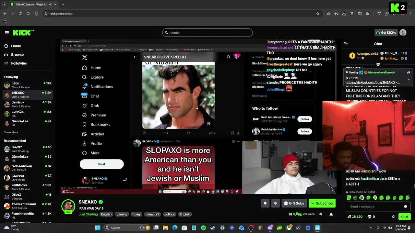The width and height of the screenshot is (415, 233).
Task: Open the emoji picker in message box
Action: click(x=405, y=206)
